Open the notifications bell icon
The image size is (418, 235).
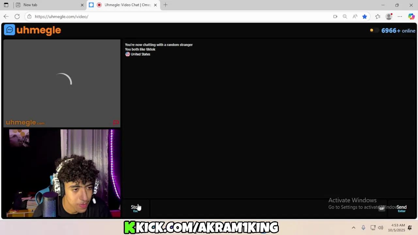click(410, 228)
